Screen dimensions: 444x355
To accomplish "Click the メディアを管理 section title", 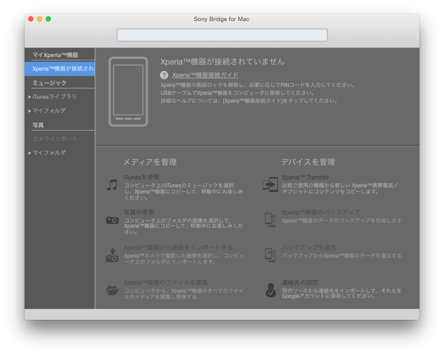I will point(150,162).
